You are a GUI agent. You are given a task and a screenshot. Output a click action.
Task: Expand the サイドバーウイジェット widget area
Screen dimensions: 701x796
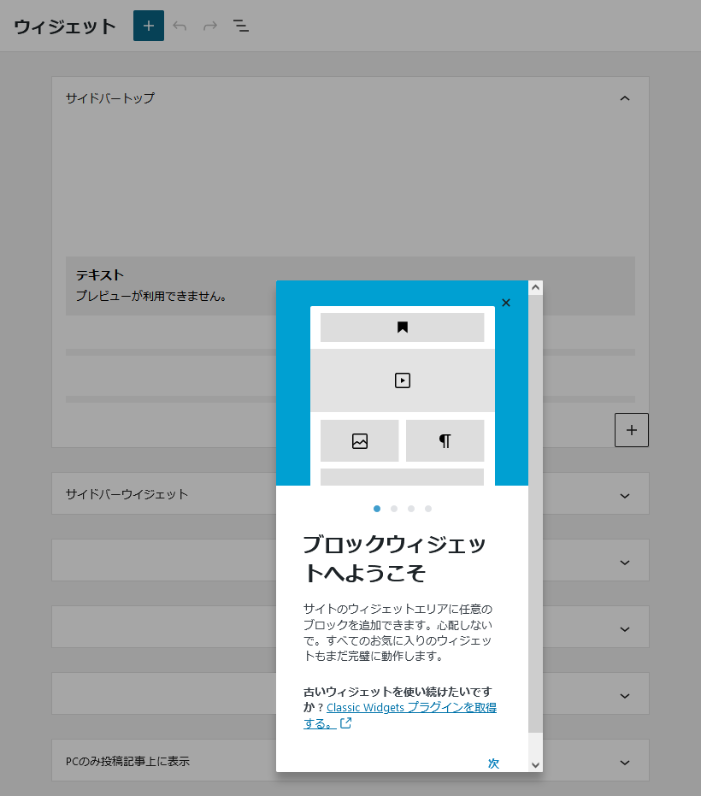(x=625, y=493)
